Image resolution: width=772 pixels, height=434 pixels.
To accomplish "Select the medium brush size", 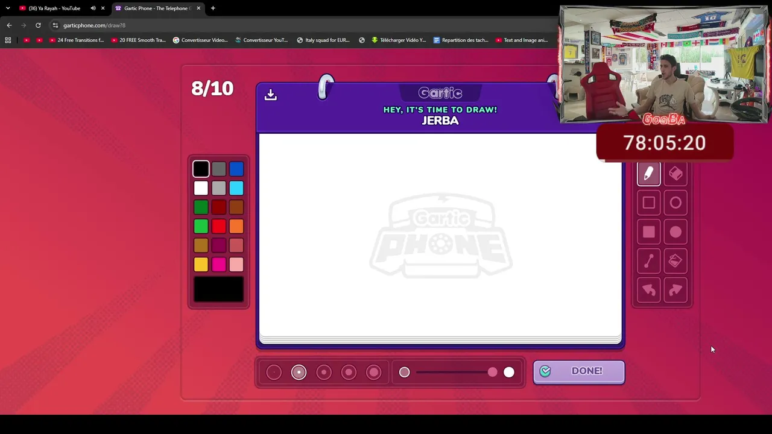I will click(324, 373).
